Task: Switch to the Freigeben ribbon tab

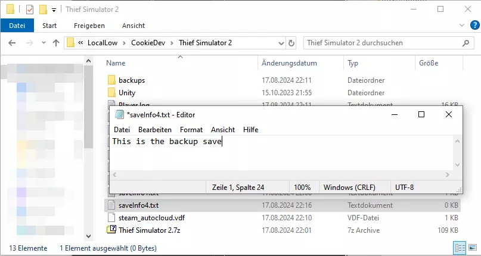Action: tap(89, 26)
